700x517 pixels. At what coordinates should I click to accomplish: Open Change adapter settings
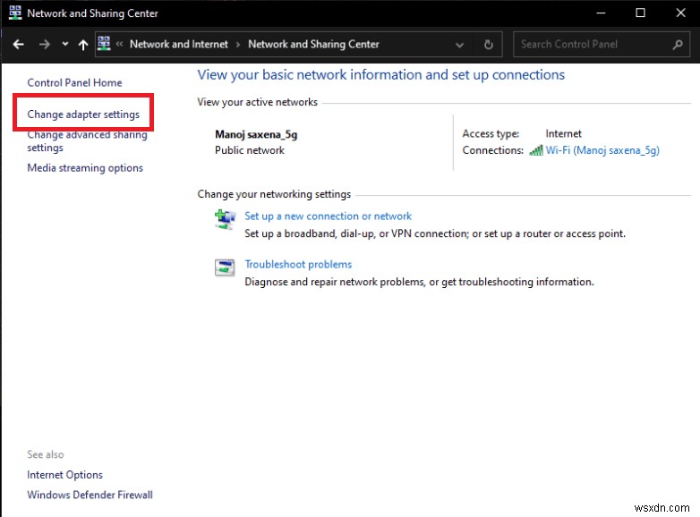[x=83, y=114]
